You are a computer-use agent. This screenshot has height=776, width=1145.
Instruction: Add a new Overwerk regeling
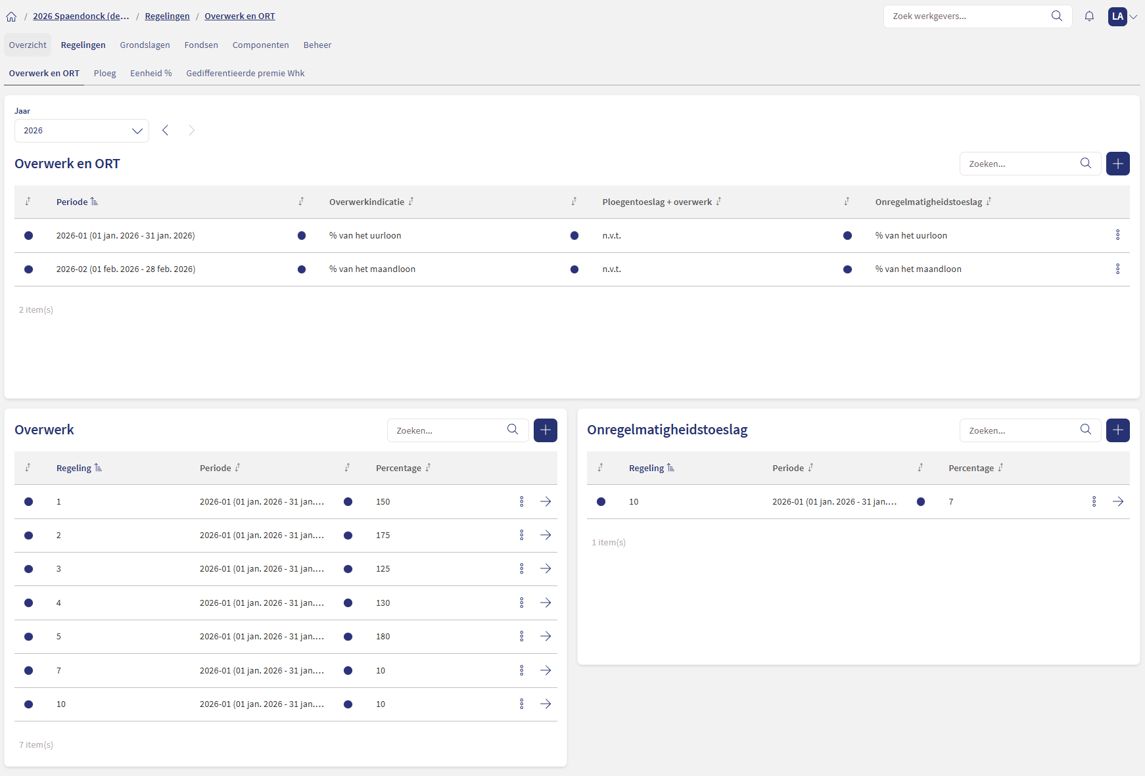click(545, 430)
